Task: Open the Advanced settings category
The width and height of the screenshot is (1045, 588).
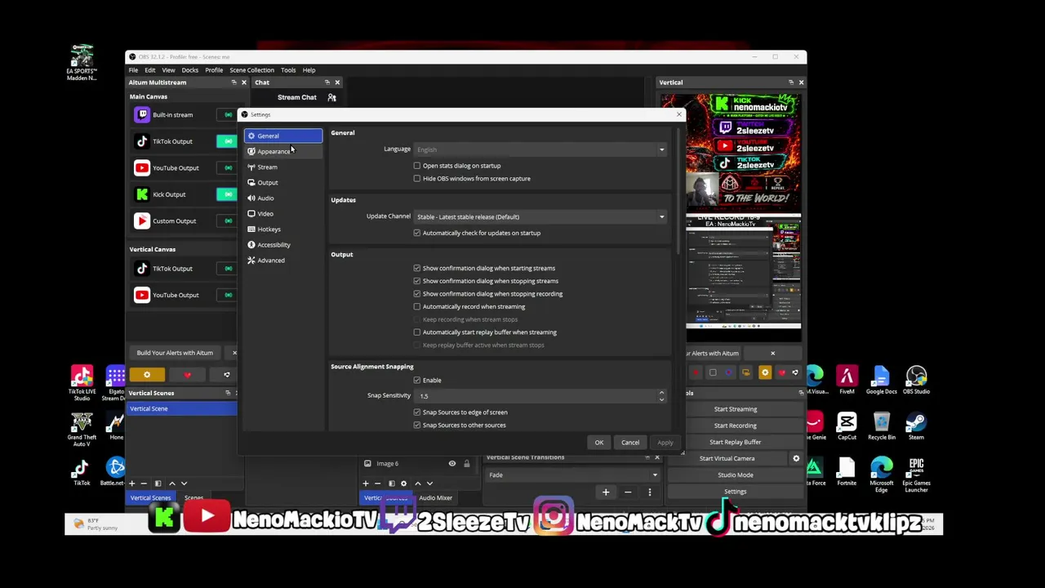Action: point(282,260)
